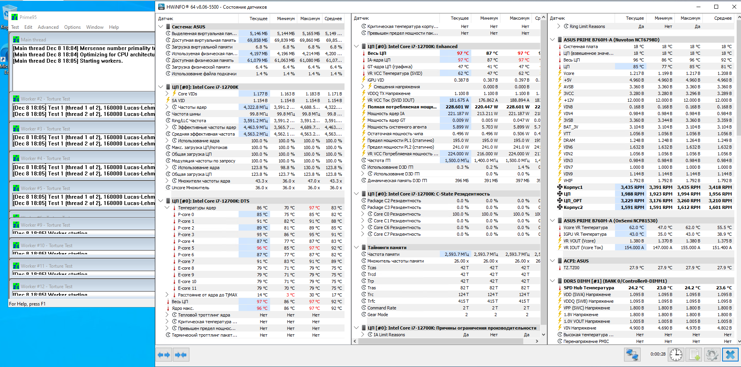Open the Advanced menu in Prime95
This screenshot has width=741, height=367.
point(48,27)
